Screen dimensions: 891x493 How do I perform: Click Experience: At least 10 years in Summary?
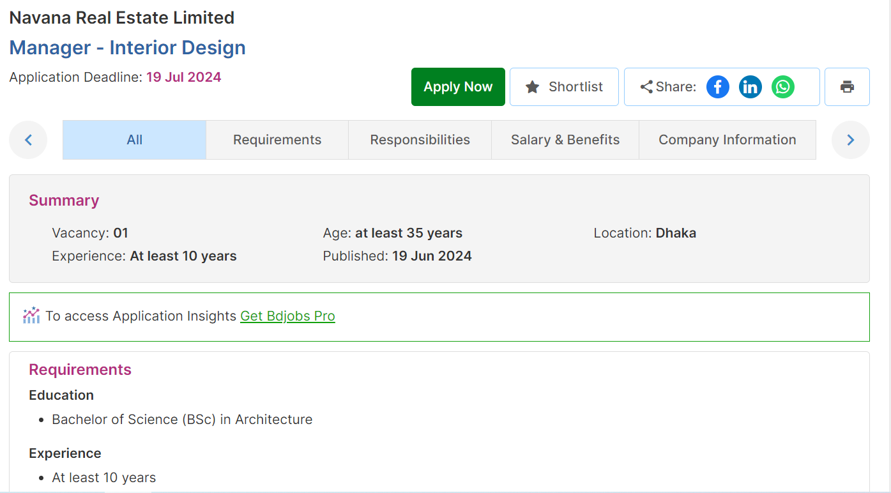[x=144, y=256]
